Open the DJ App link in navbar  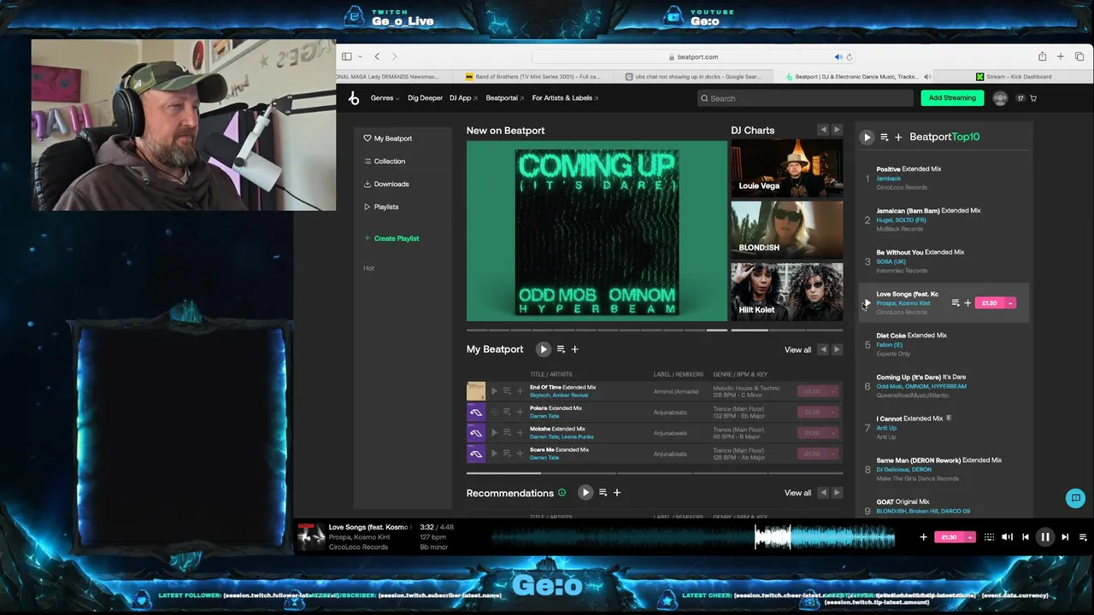click(x=463, y=98)
